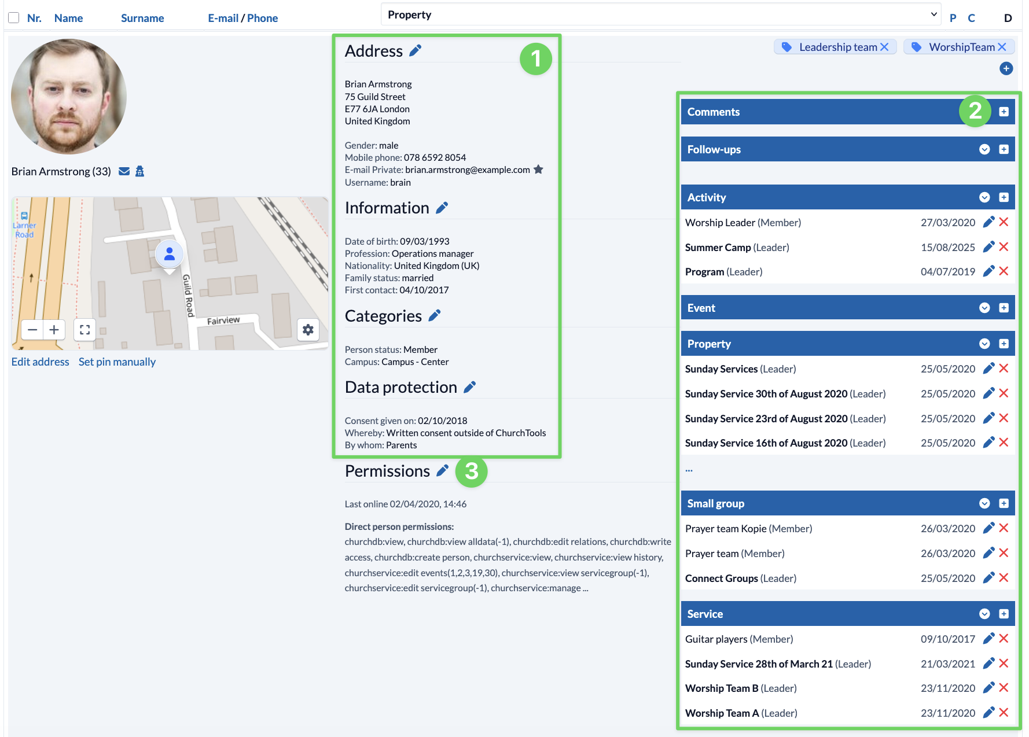Open Worship Team B group link

point(722,688)
